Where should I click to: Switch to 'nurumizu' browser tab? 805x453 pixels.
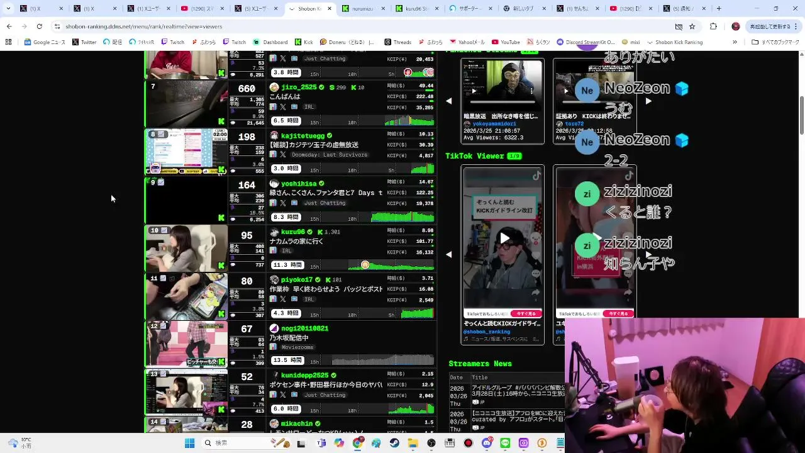(365, 9)
